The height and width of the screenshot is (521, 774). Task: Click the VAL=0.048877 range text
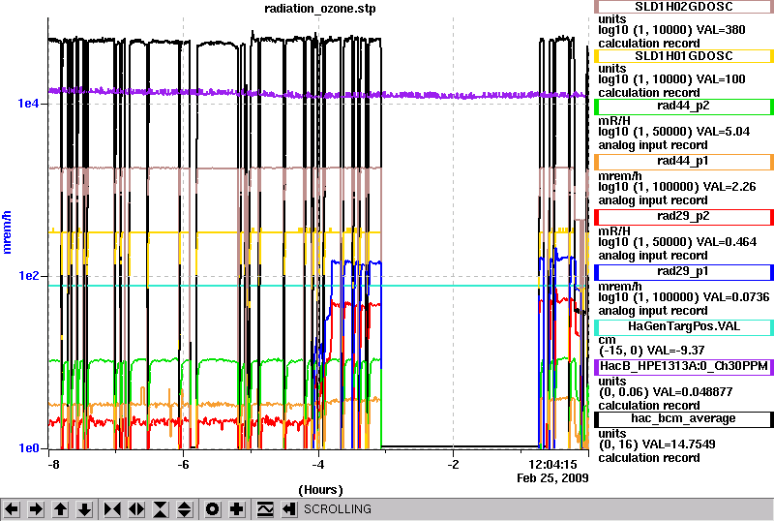(x=666, y=392)
